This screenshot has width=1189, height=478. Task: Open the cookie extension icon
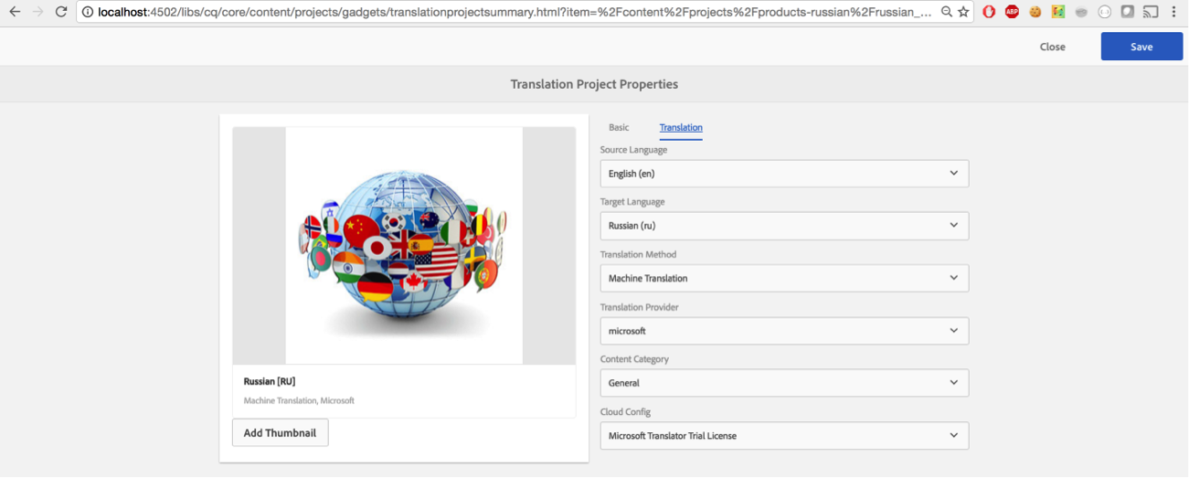(x=1035, y=12)
